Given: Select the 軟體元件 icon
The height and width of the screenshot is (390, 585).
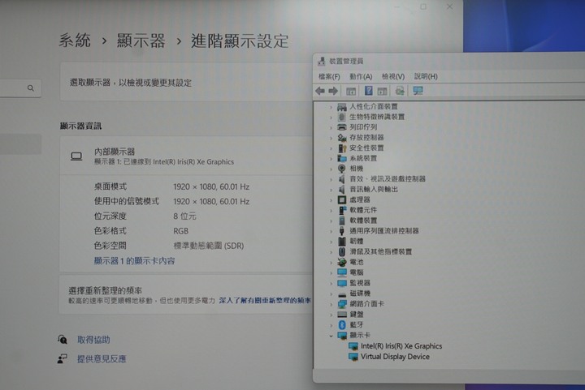Looking at the screenshot, I should (x=342, y=210).
